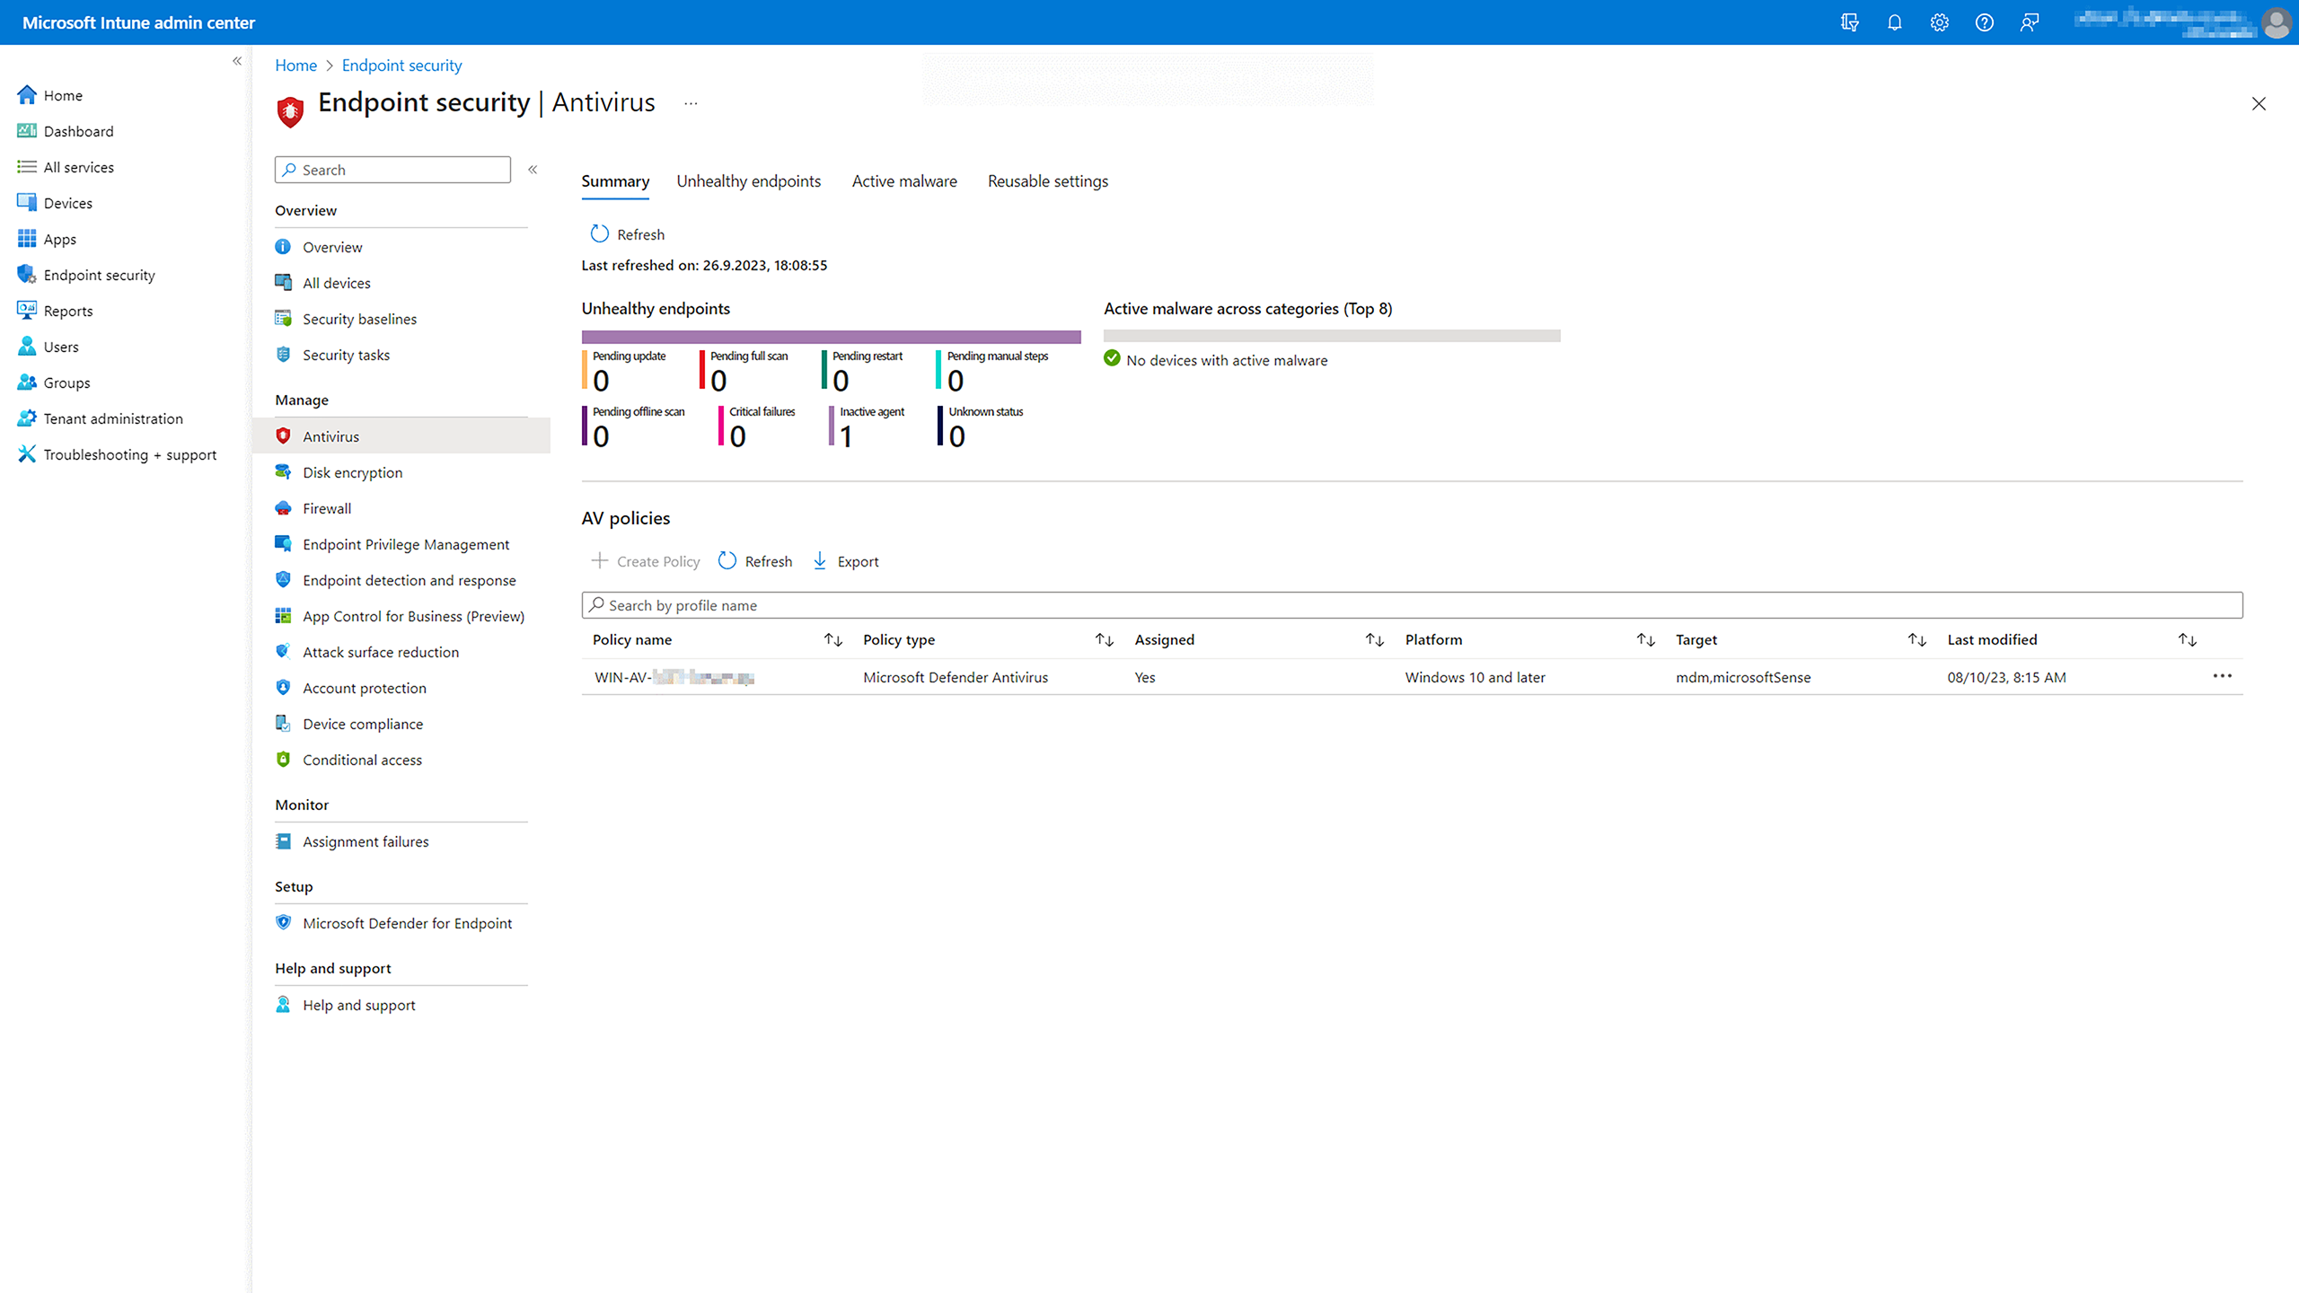Open Endpoint security from the sidebar
The width and height of the screenshot is (2299, 1293).
99,275
